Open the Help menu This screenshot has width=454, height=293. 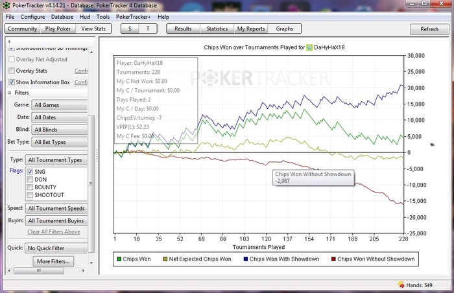163,17
